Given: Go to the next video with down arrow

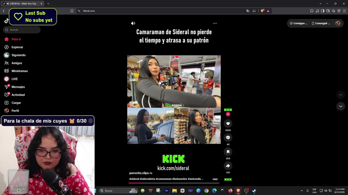Looking at the screenshot, I should coord(341,106).
